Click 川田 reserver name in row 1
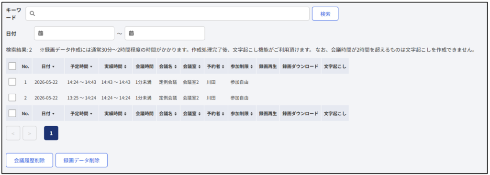490x175 pixels. pos(211,82)
